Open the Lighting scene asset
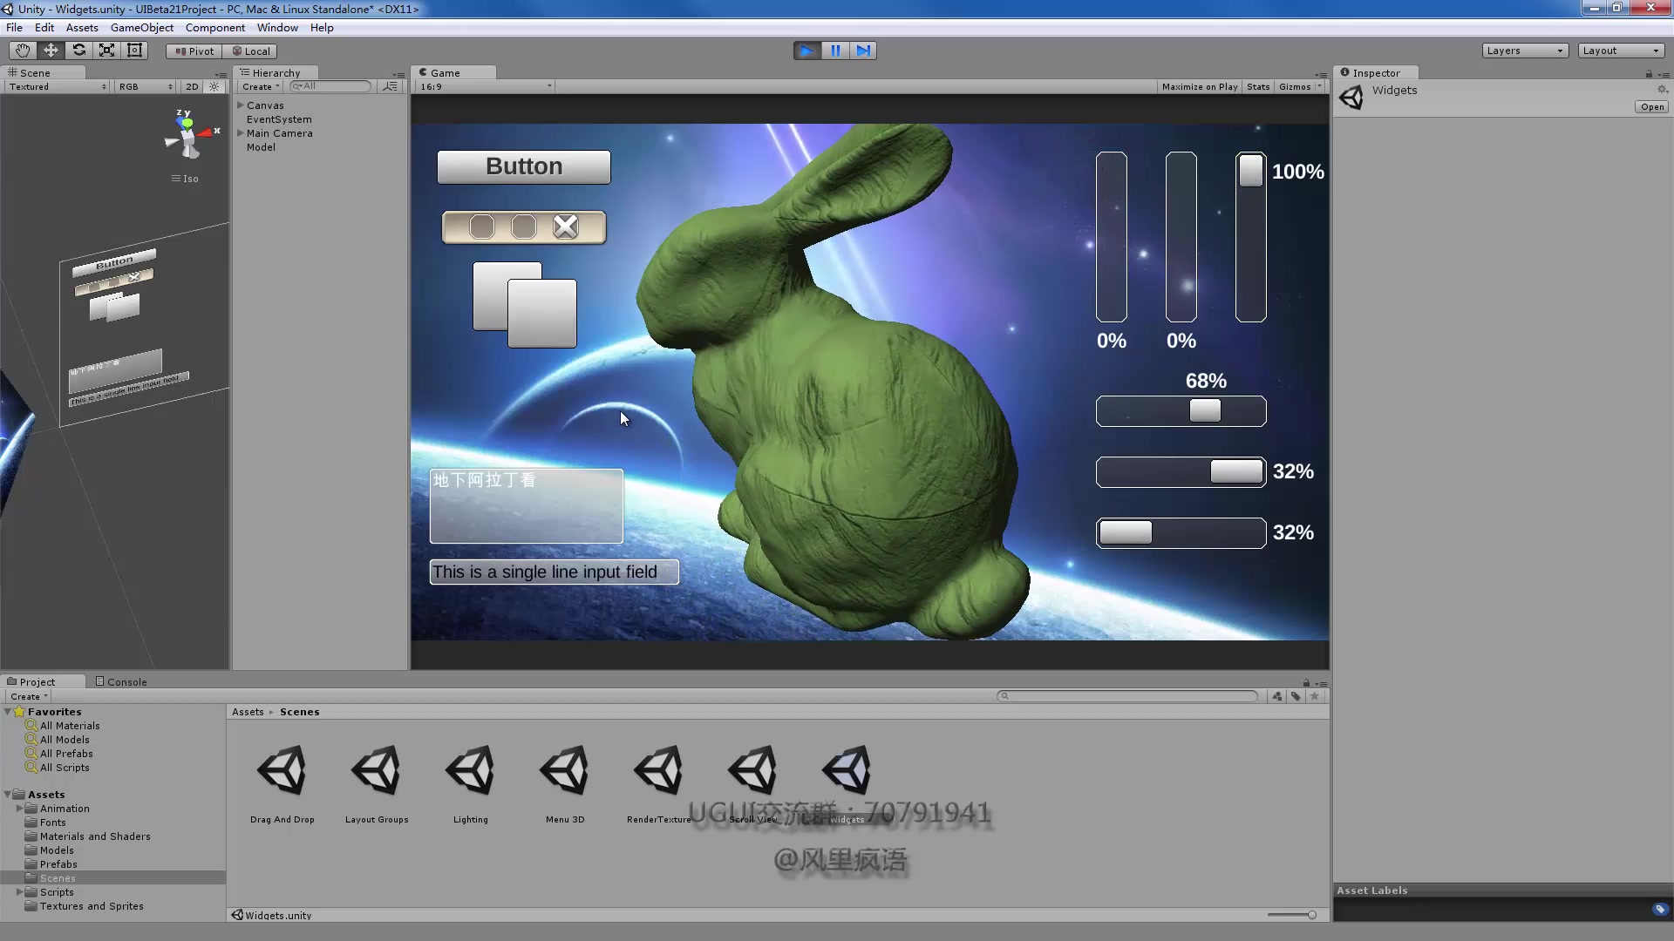 [470, 771]
